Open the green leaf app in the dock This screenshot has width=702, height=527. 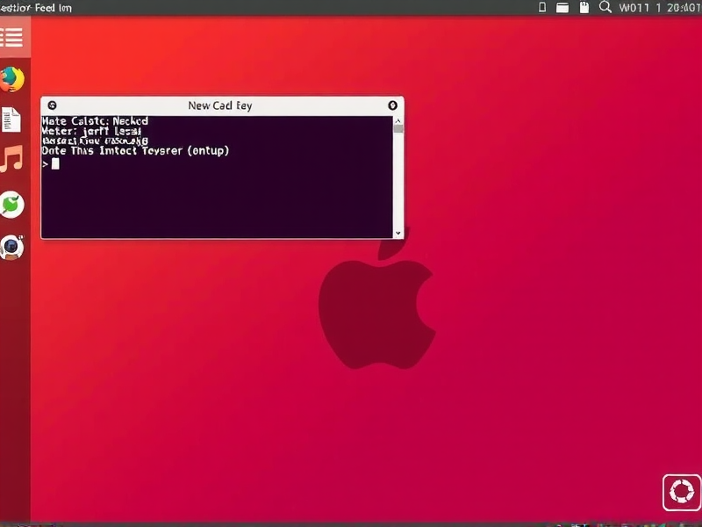(12, 202)
